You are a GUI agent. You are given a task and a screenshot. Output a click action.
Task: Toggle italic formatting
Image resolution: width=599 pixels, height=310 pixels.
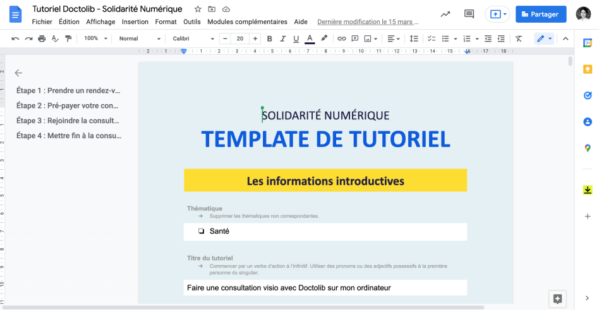pos(282,39)
